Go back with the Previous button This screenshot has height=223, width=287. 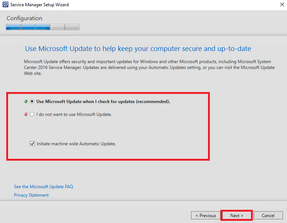(206, 216)
